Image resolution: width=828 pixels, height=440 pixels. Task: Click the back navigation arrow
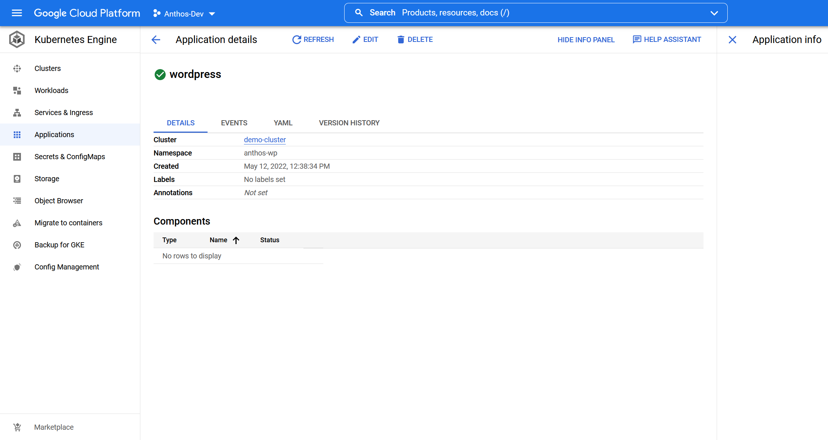coord(155,39)
